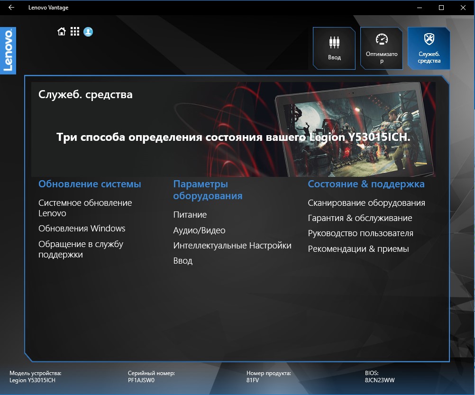Select the Служеб. средства tile
This screenshot has height=395, width=475.
[x=429, y=48]
